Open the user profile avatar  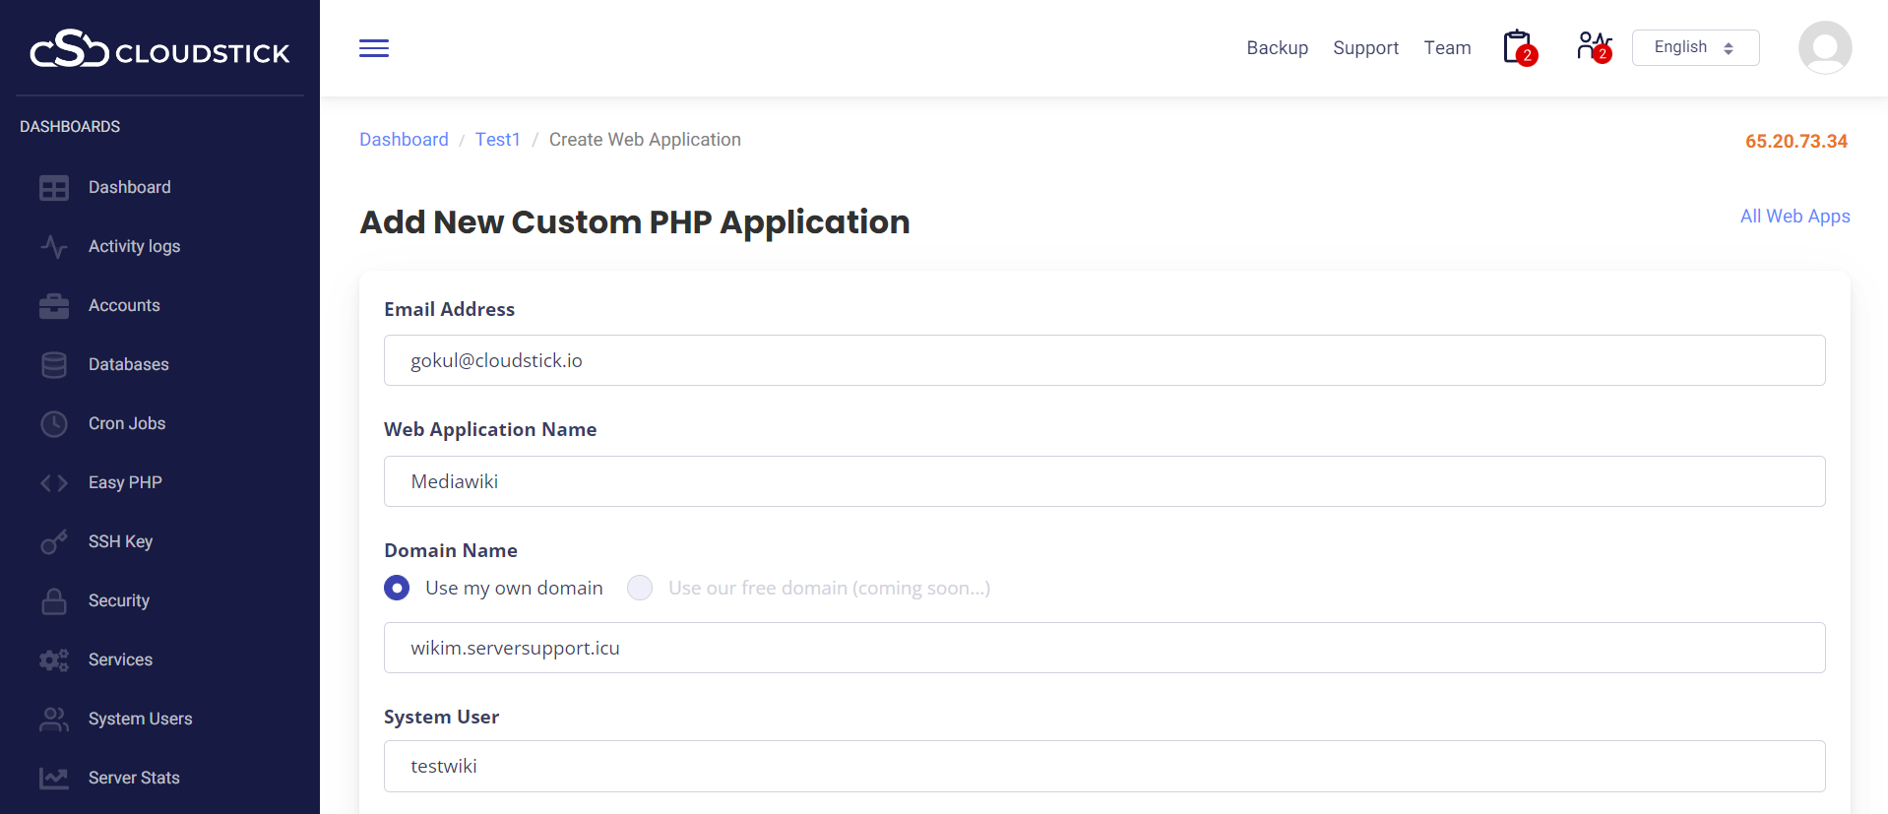1824,47
